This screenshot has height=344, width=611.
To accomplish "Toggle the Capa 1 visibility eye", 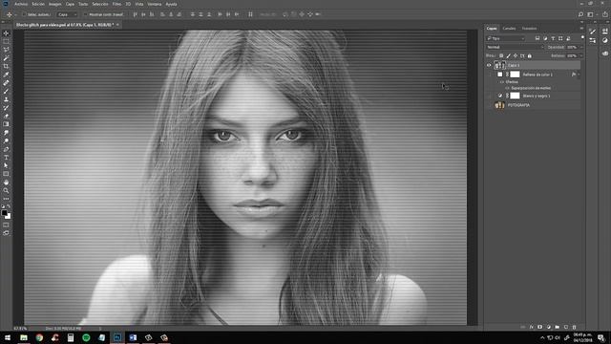I will coord(489,65).
